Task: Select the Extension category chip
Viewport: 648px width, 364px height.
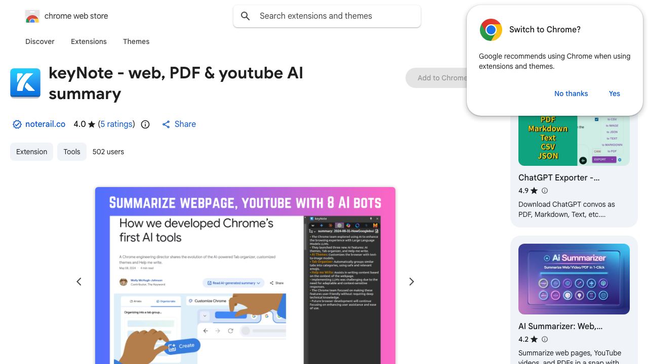Action: click(31, 152)
